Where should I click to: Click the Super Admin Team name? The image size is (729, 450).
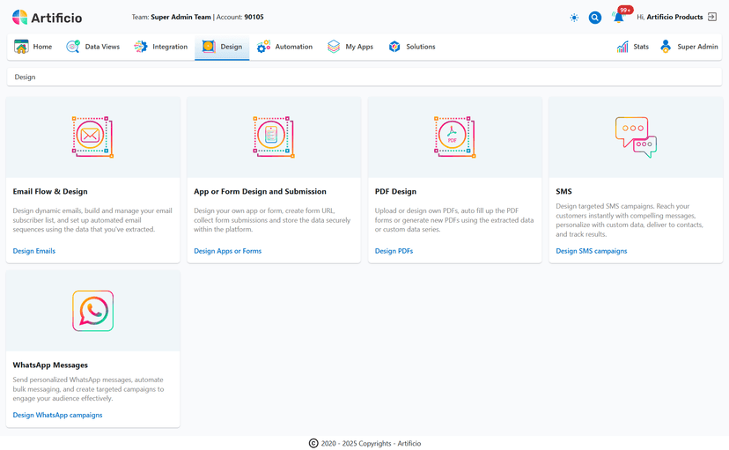[x=180, y=18]
